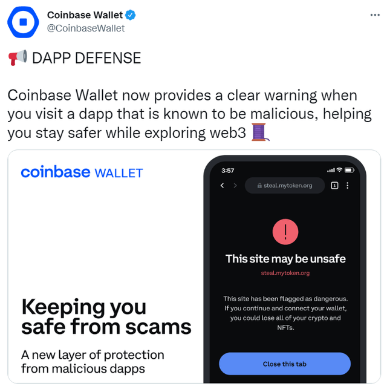The width and height of the screenshot is (387, 389).
Task: Tap the browser forward arrow in phone
Action: (x=235, y=185)
